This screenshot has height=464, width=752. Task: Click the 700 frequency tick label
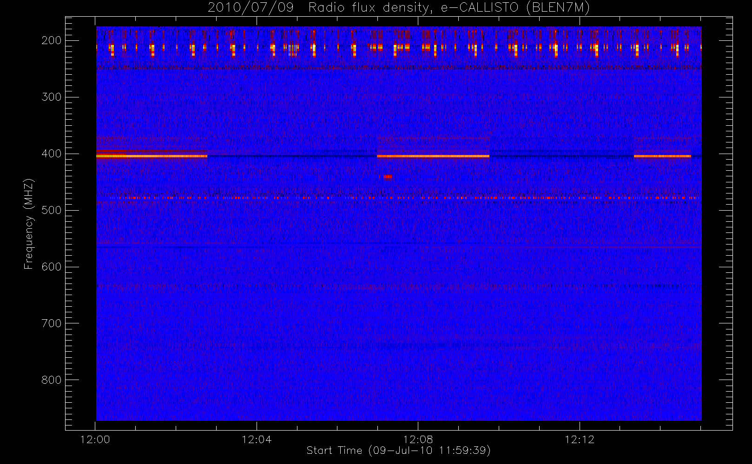point(52,323)
